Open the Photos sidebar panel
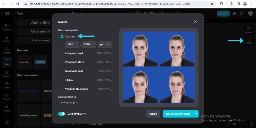 [x=7, y=86]
